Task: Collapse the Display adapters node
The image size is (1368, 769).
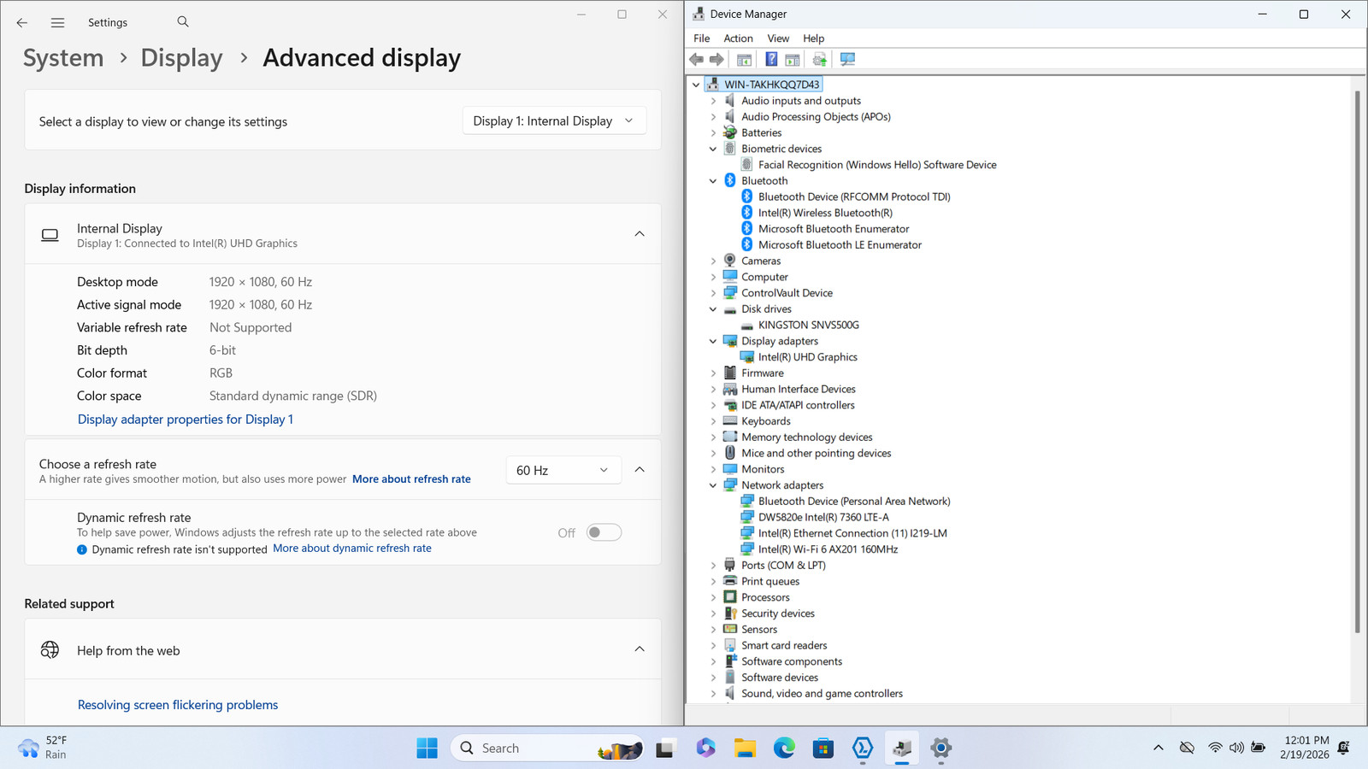Action: 713,341
